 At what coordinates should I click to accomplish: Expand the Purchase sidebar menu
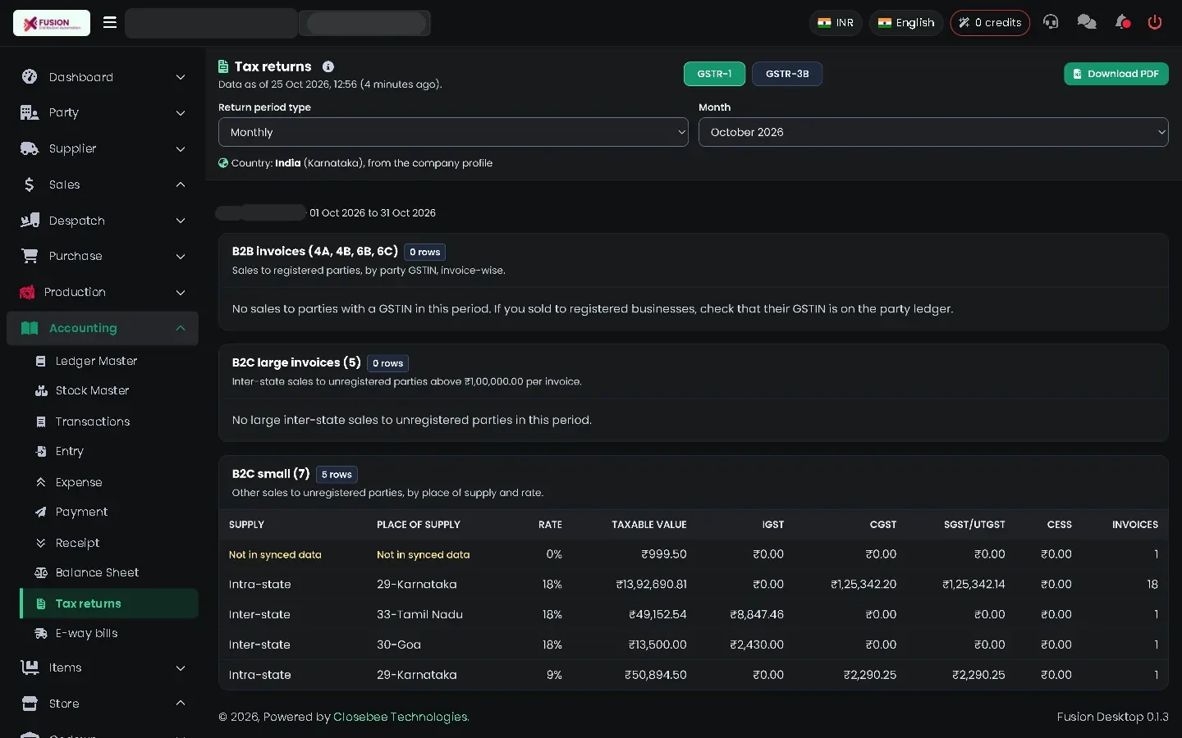(x=103, y=256)
